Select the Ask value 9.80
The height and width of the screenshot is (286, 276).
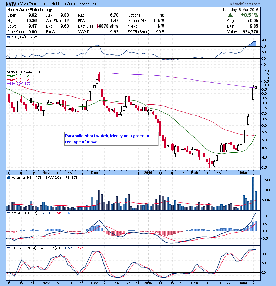(x=65, y=15)
